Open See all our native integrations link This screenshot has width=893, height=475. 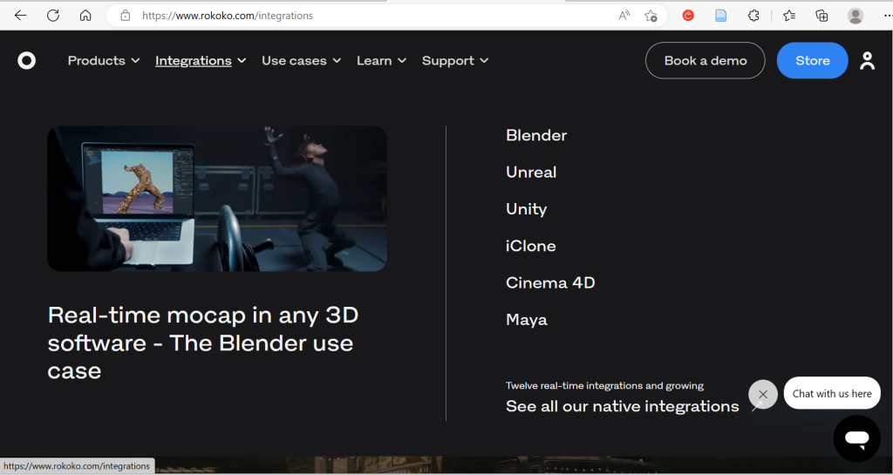[x=622, y=406]
